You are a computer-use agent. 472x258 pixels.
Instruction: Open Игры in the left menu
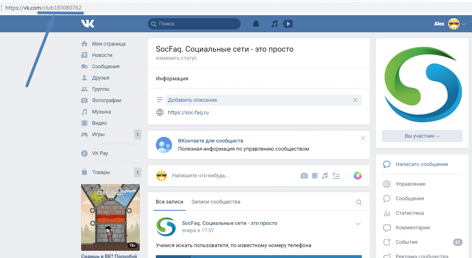coord(98,134)
